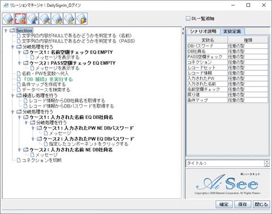
Task: Switch to the シナリオ説明 tab
Action: coord(203,31)
